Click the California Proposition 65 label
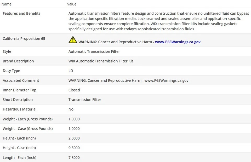Screen dimensions: 251x162 point(24,39)
